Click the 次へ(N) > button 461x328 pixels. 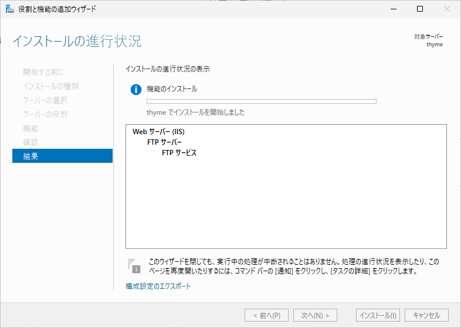point(315,315)
